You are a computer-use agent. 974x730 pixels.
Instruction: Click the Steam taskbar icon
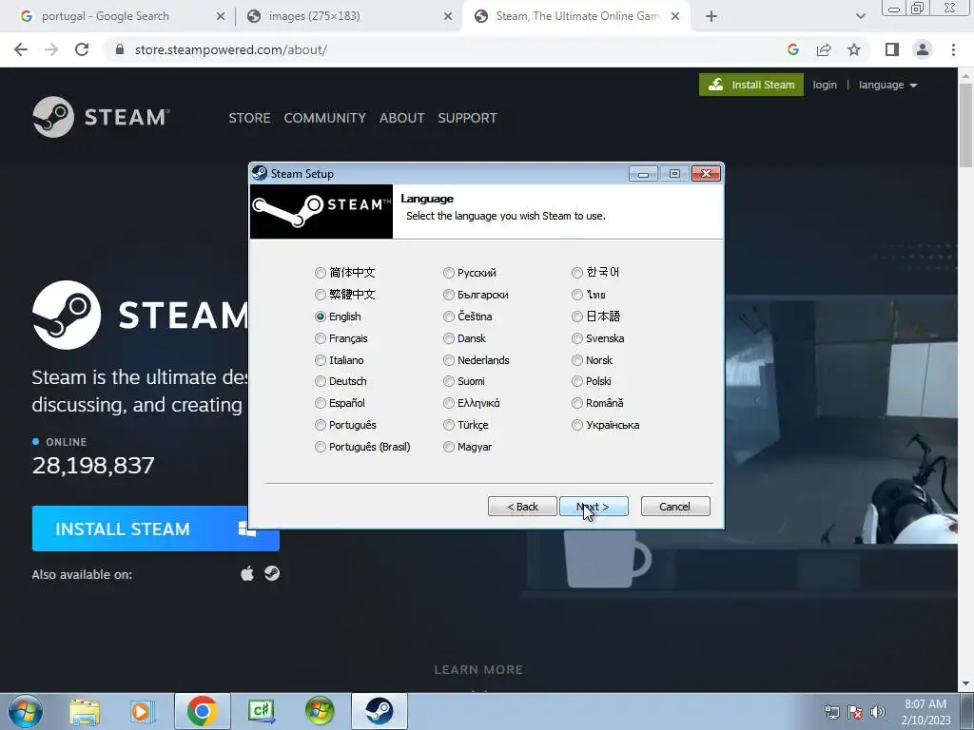[x=380, y=711]
